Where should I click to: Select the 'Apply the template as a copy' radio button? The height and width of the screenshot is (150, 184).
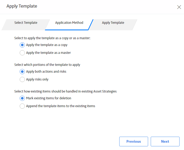22,45
